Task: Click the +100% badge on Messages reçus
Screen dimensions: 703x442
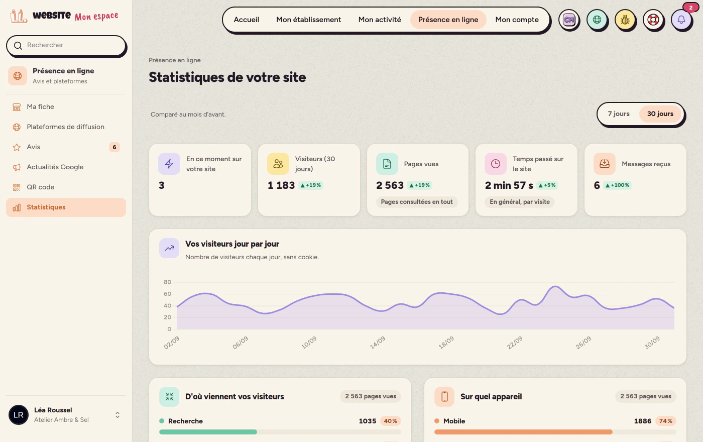Action: (x=618, y=185)
